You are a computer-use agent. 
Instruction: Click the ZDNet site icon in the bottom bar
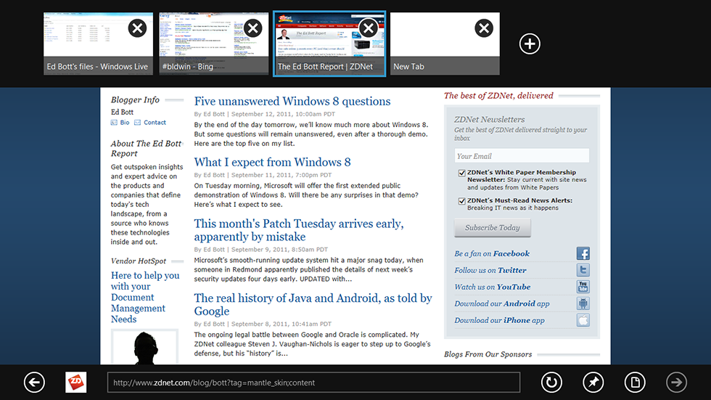[76, 383]
